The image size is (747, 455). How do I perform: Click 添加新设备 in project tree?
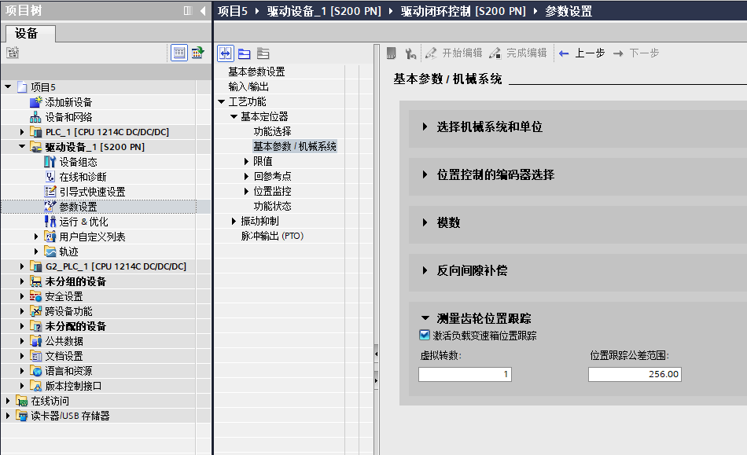click(x=68, y=102)
